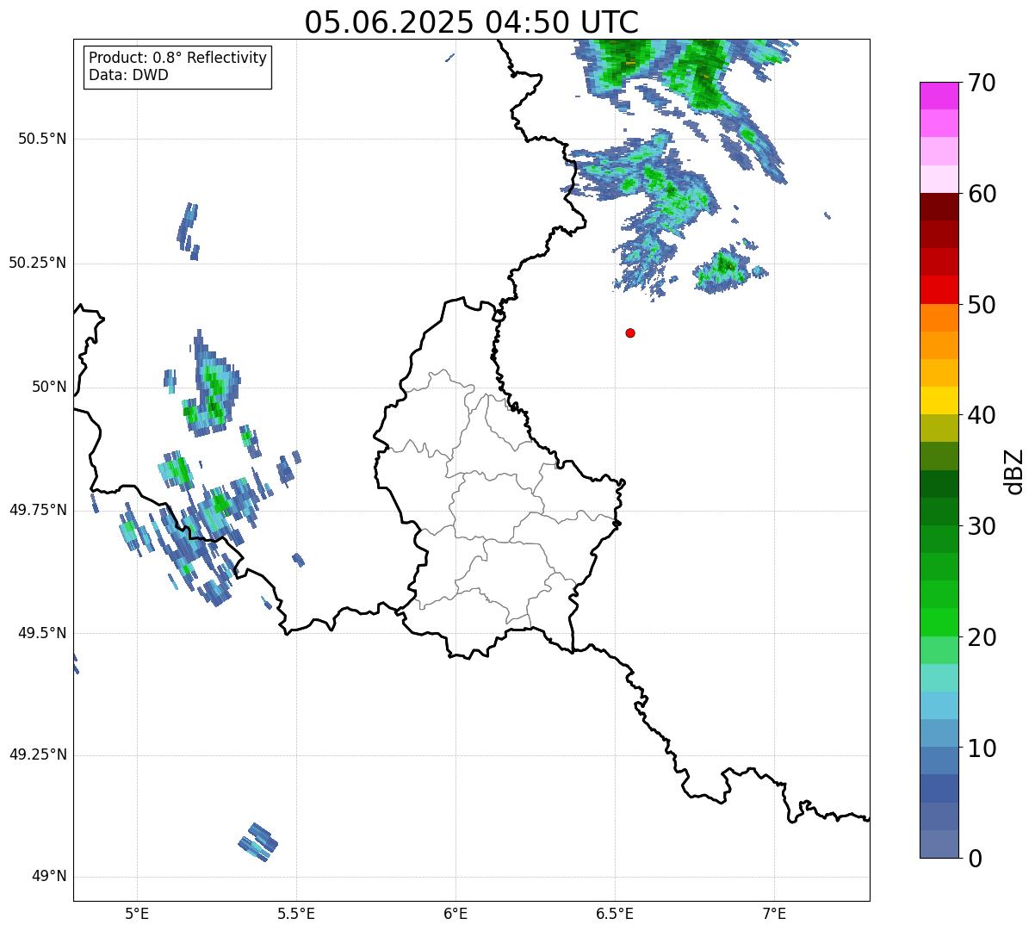Image resolution: width=1035 pixels, height=931 pixels.
Task: Click the colorbar tick label 70
Action: pos(982,83)
